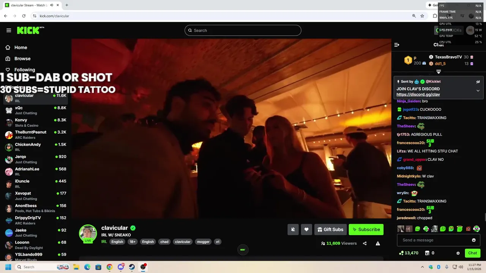Open Following in the sidebar
The height and width of the screenshot is (273, 486).
click(20, 70)
